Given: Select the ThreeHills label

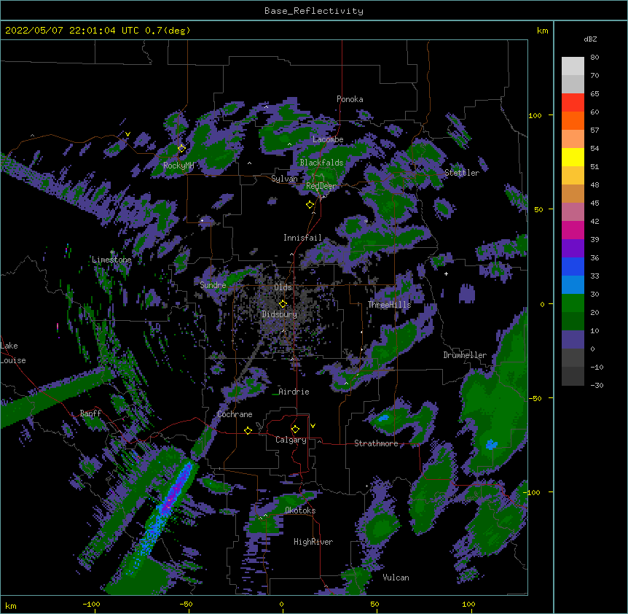Looking at the screenshot, I should [389, 305].
